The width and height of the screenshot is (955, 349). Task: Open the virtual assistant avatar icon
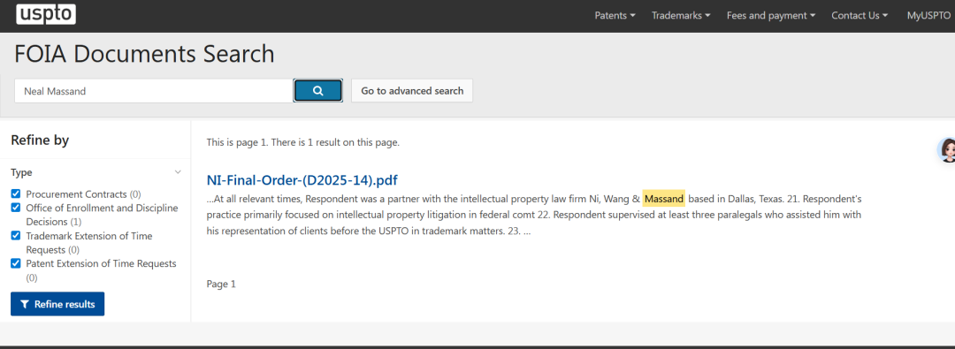pos(946,150)
